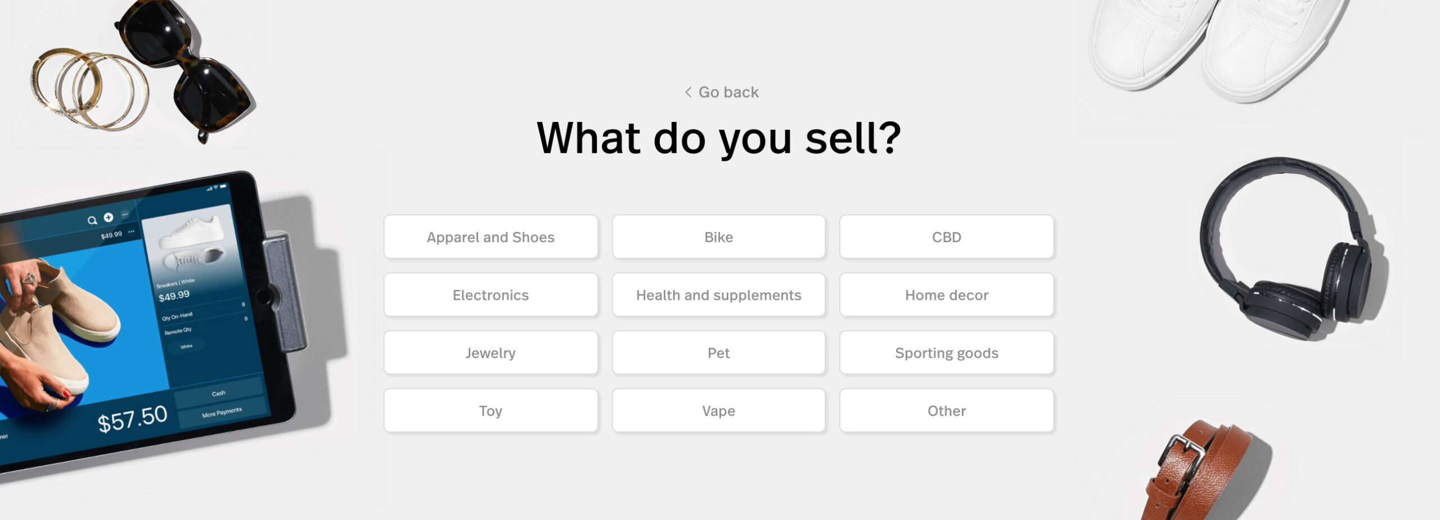
Task: Open the ellipsis menu beside the plus icon
Action: click(x=125, y=214)
